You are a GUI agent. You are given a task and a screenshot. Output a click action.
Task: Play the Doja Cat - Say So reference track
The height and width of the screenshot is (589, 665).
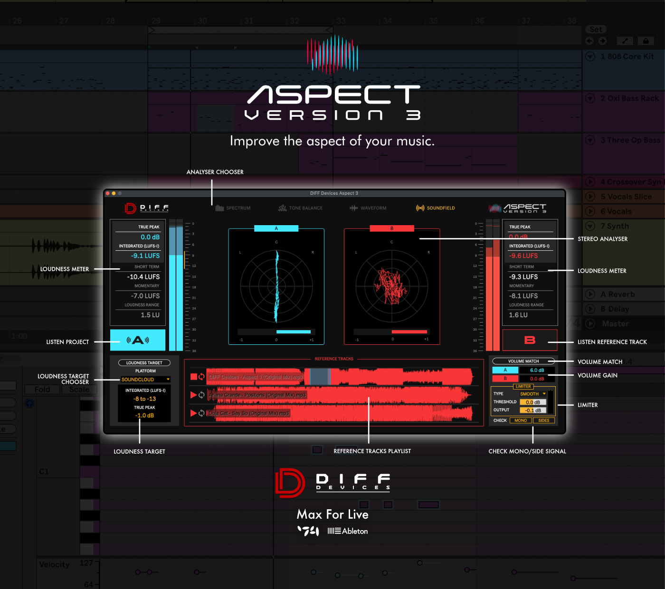pyautogui.click(x=194, y=413)
